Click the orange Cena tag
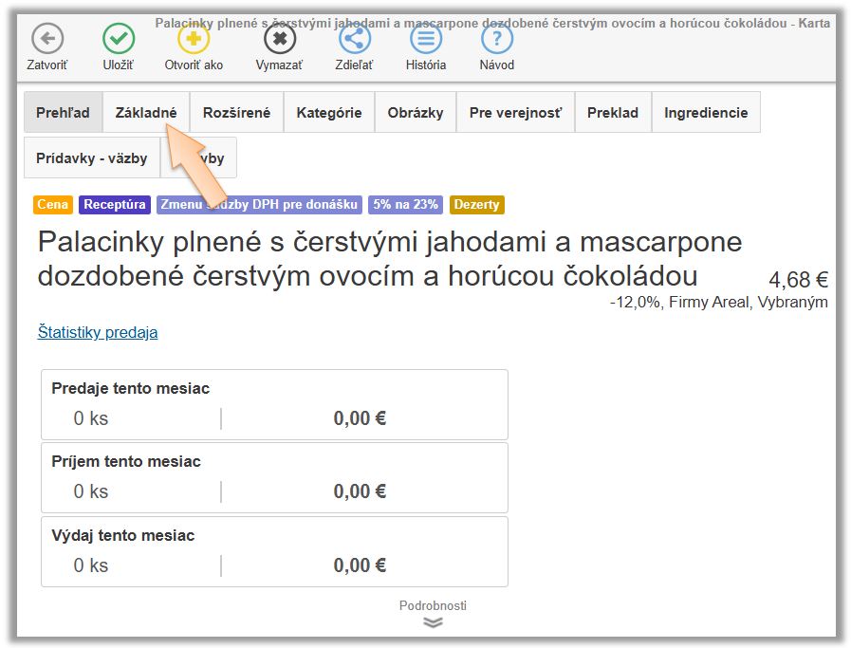Viewport: 851px width, 648px height. pos(53,205)
